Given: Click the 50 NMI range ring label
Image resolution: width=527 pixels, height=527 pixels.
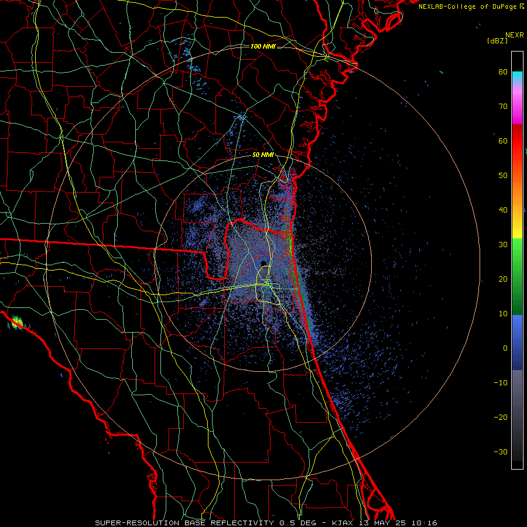Looking at the screenshot, I should (x=263, y=155).
